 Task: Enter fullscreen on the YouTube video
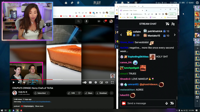pyautogui.click(x=112, y=82)
